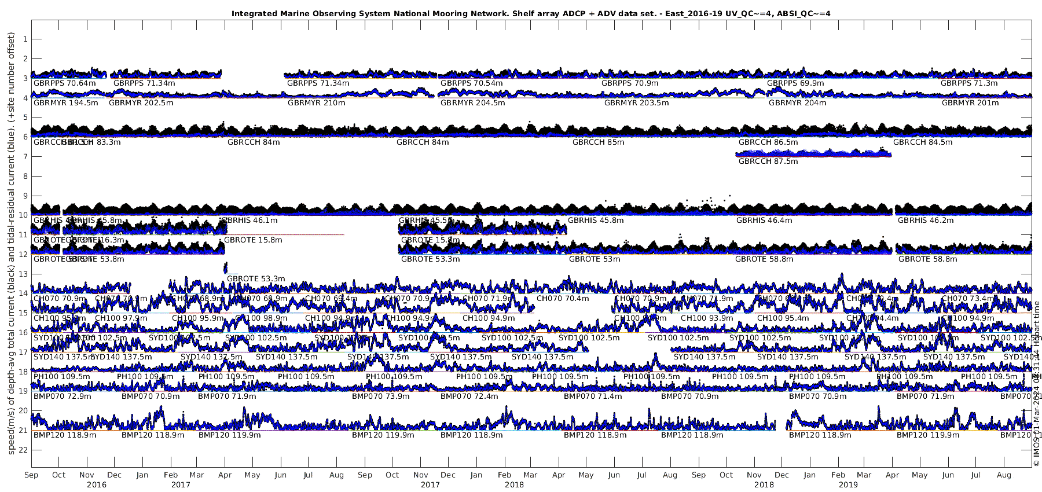This screenshot has height=492, width=1042.
Task: Click the "GBRCCH 85m" label
Action: (599, 142)
